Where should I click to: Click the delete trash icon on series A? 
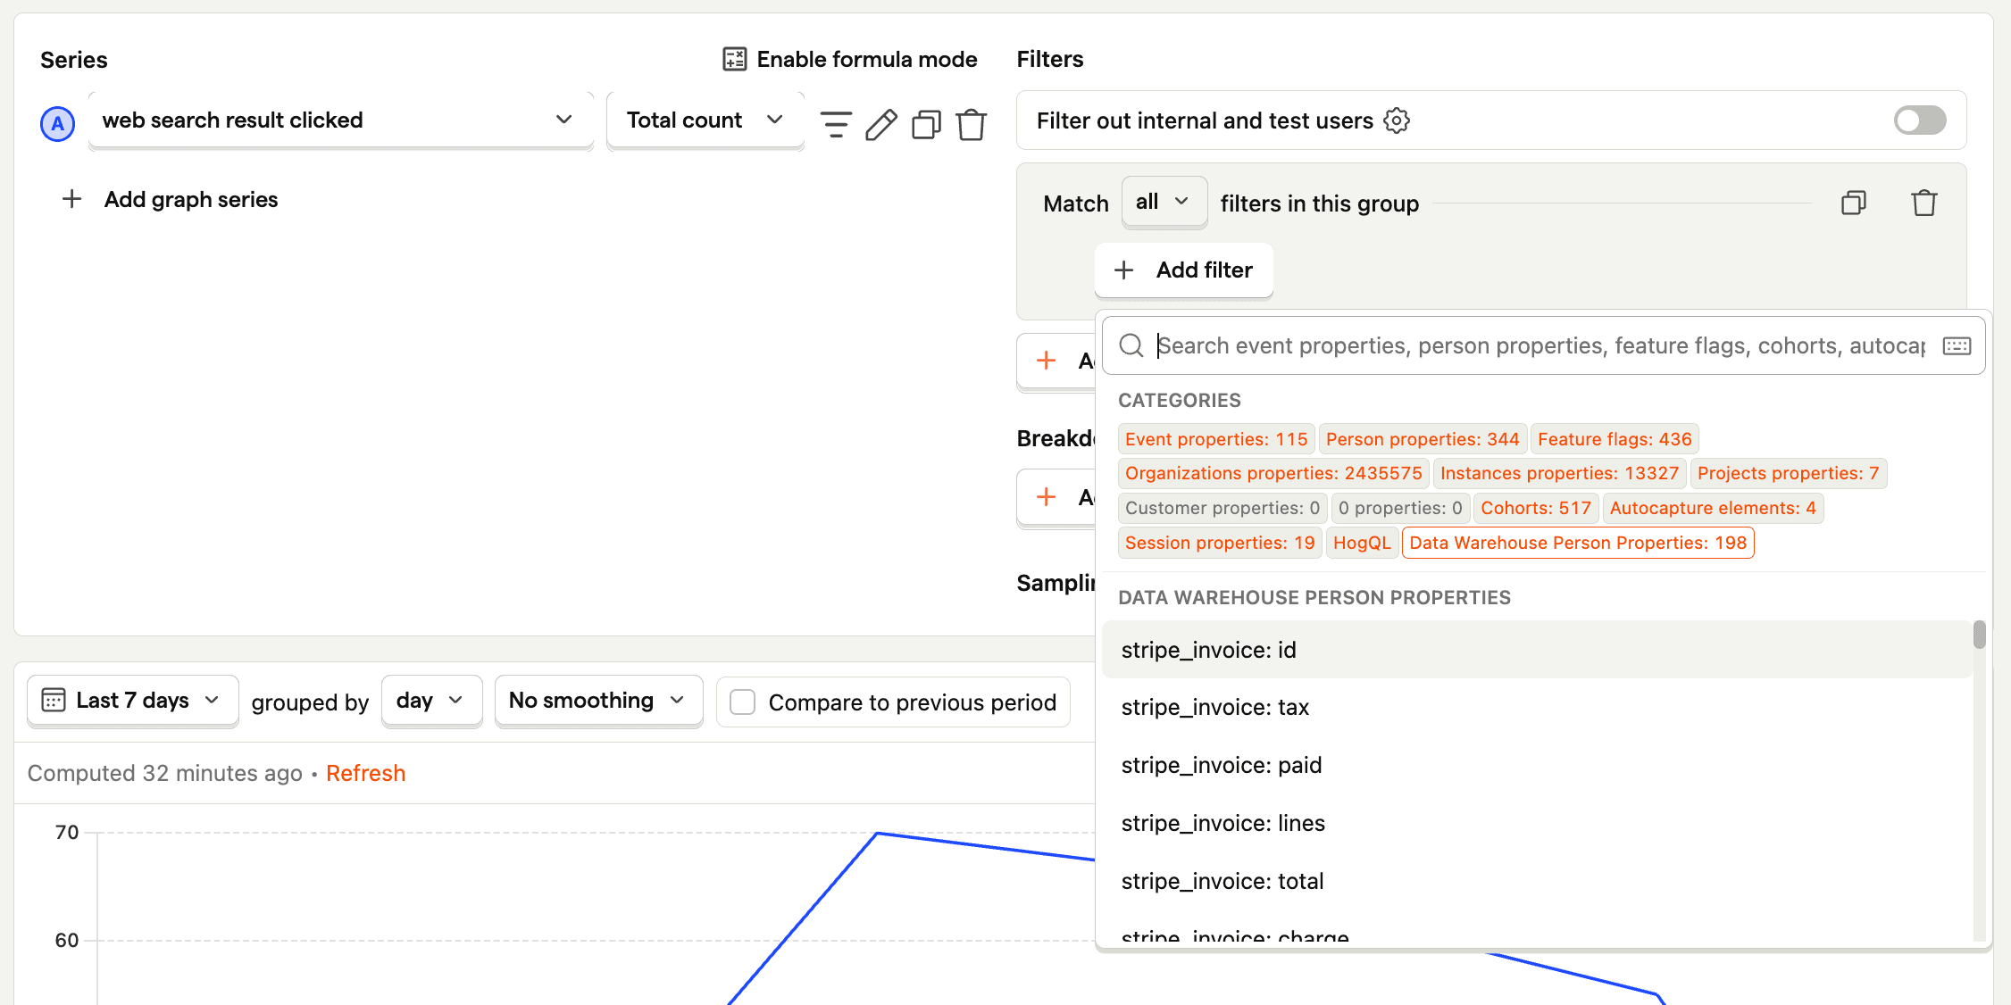[x=972, y=121]
